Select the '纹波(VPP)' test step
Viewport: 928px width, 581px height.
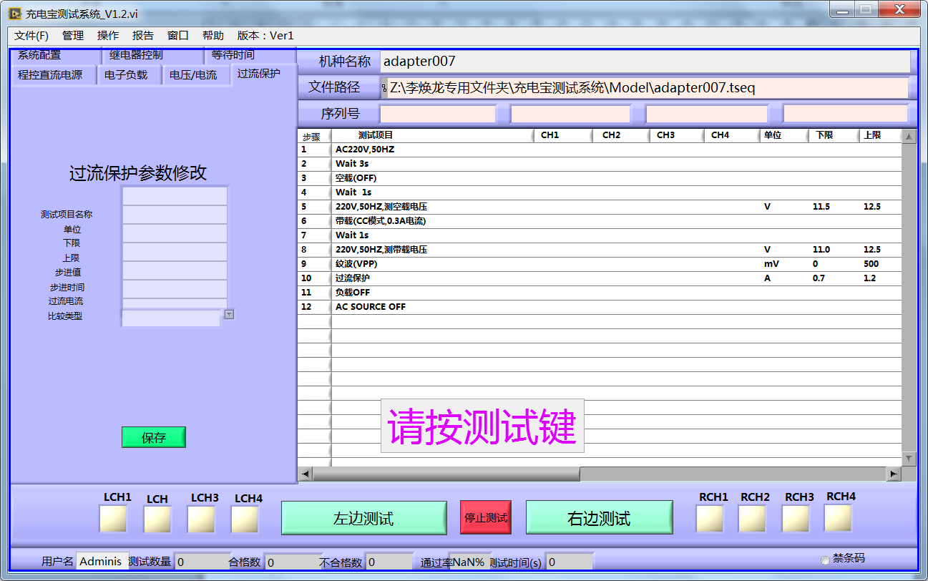(x=599, y=264)
